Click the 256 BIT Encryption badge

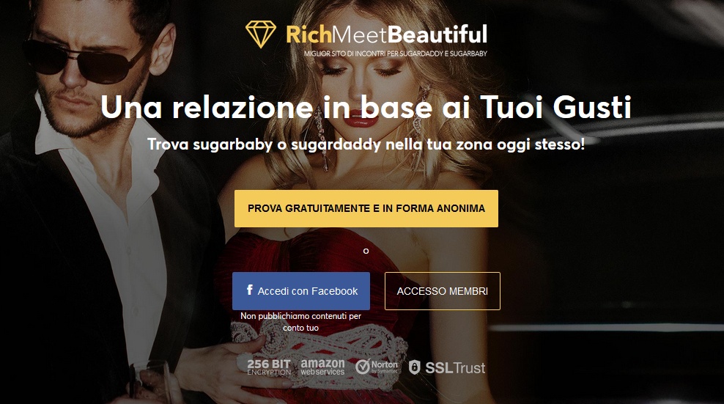pos(269,367)
